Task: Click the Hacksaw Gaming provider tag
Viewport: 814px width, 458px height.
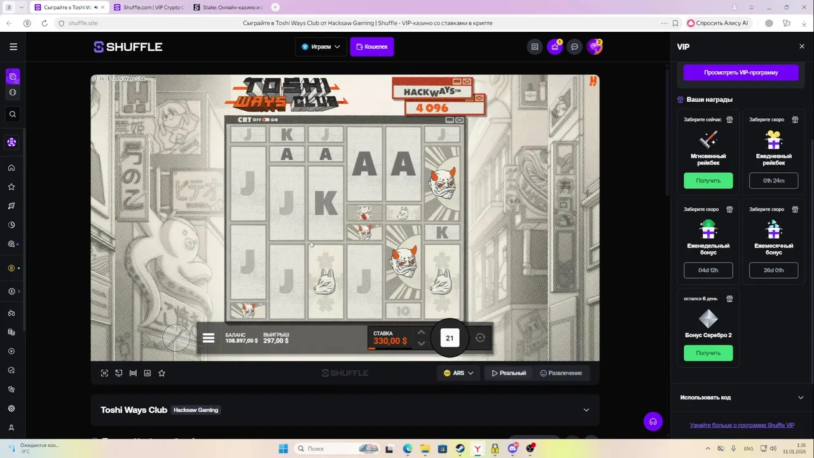Action: (196, 410)
